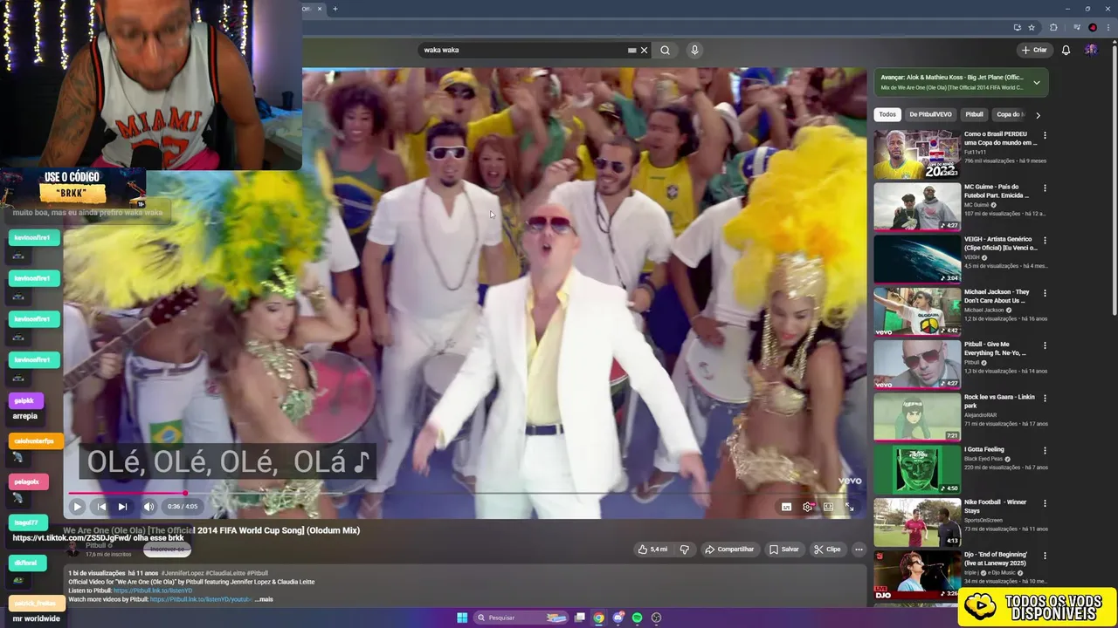Viewport: 1118px width, 628px height.
Task: Open a new browser tab
Action: pyautogui.click(x=335, y=9)
